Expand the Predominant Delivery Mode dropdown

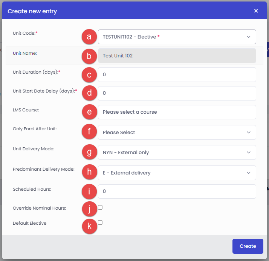177,173
